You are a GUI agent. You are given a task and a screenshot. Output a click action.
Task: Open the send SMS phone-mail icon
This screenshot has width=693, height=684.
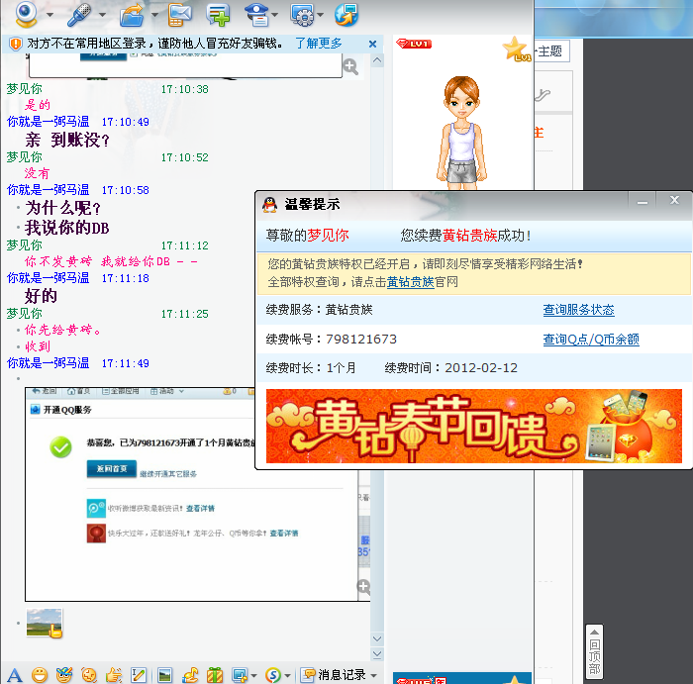tap(180, 15)
